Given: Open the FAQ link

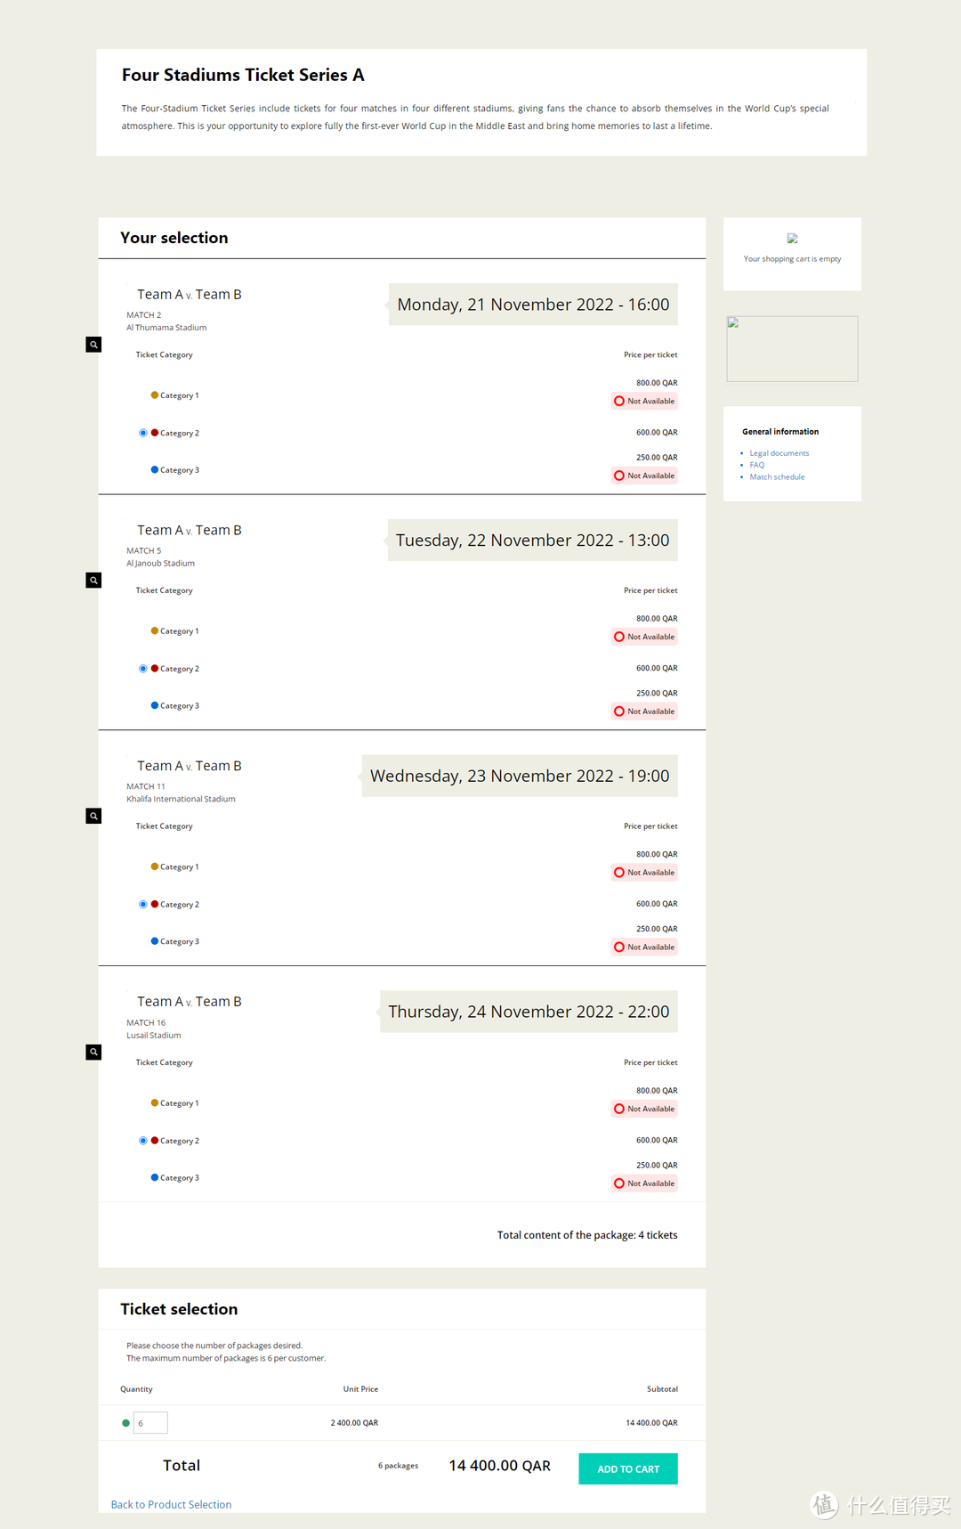Looking at the screenshot, I should [756, 465].
